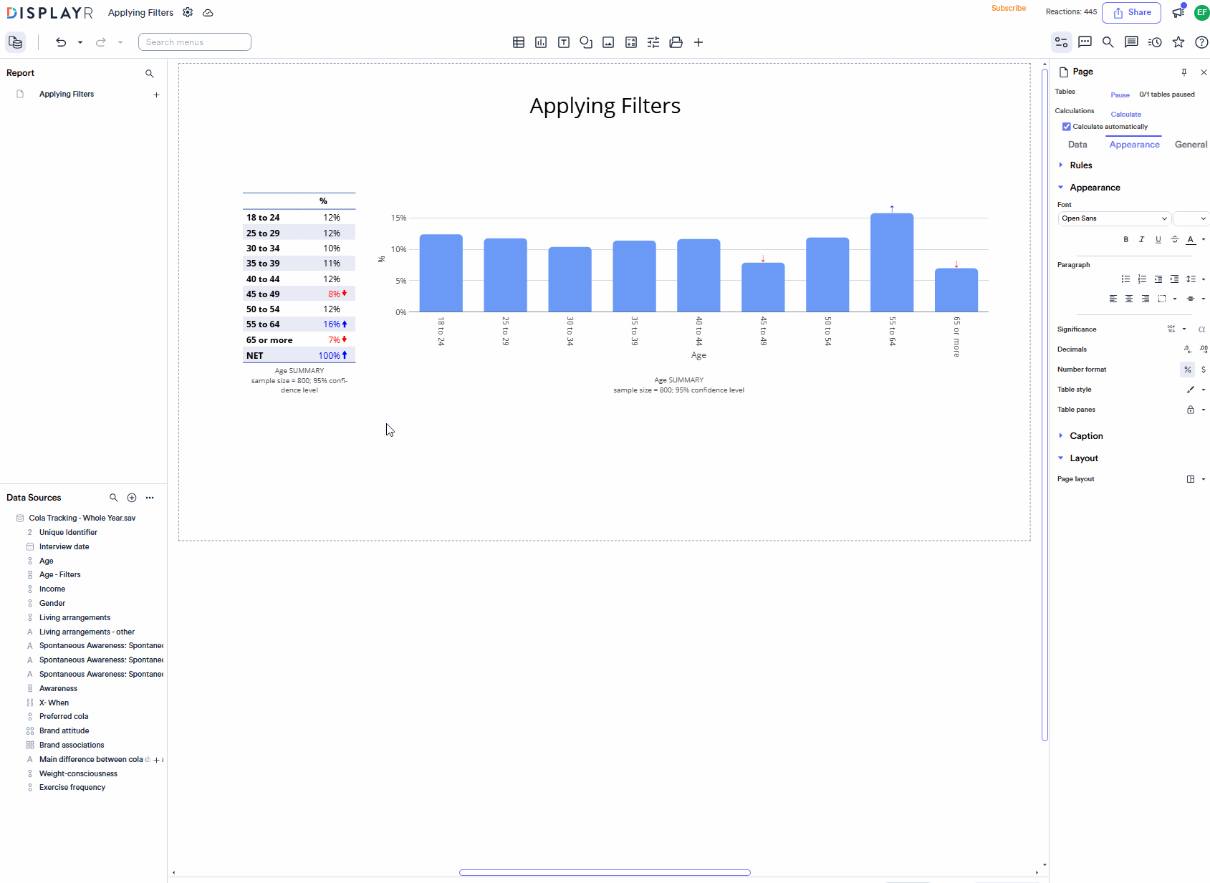1210x883 pixels.
Task: Add a new data source
Action: [x=132, y=498]
